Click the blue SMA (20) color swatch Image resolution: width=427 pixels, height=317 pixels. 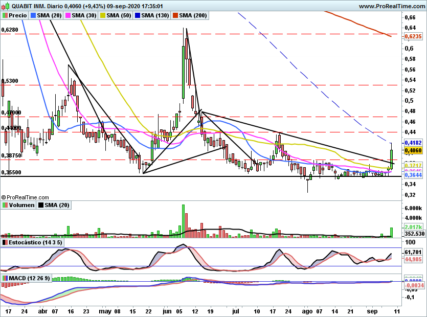pyautogui.click(x=34, y=16)
